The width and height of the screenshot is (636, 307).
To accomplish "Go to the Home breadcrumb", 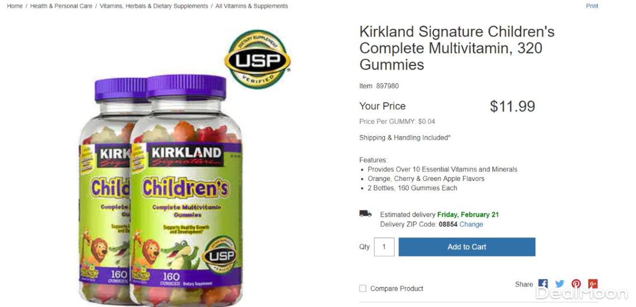I will click(15, 6).
